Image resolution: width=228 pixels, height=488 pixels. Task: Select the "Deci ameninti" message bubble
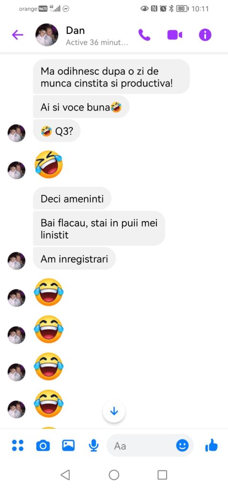click(72, 198)
